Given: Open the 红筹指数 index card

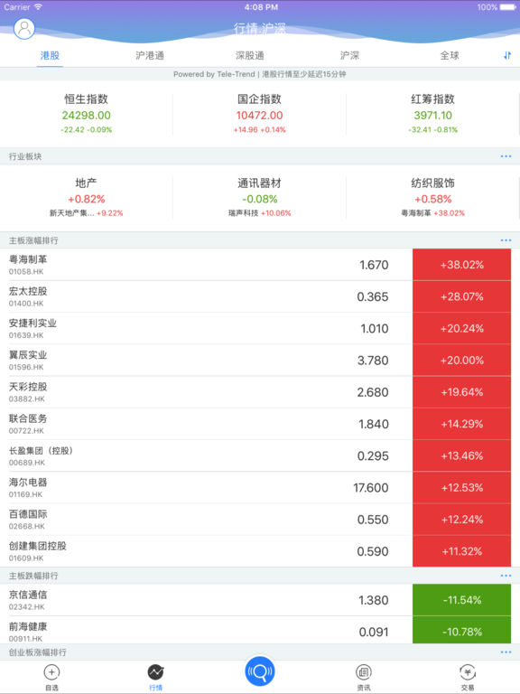Looking at the screenshot, I should click(432, 114).
